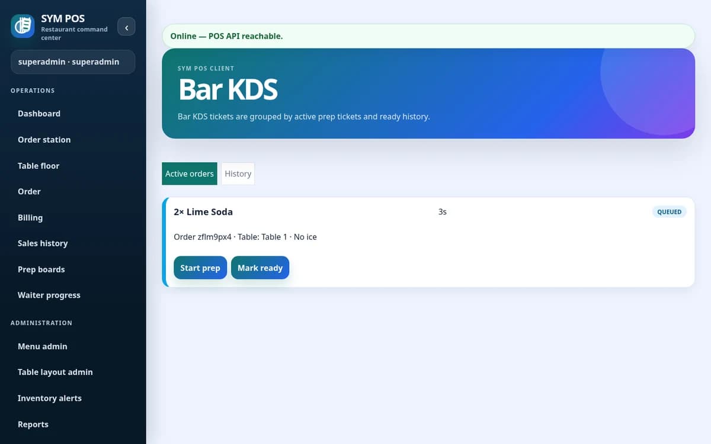Click the Bar KDS tickets description text
Screen dimensions: 711x444
(x=303, y=117)
